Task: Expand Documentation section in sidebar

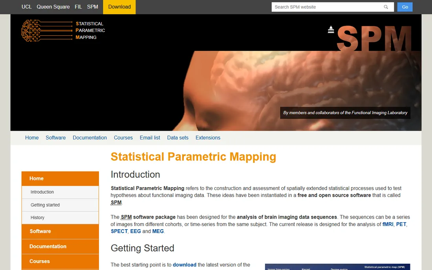Action: [60, 246]
